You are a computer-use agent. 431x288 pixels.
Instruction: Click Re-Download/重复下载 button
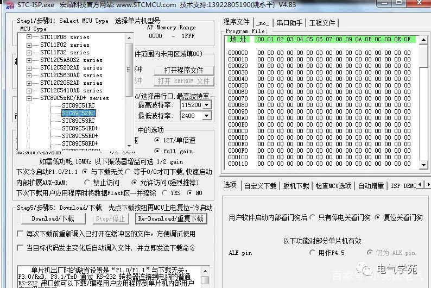[x=170, y=218]
